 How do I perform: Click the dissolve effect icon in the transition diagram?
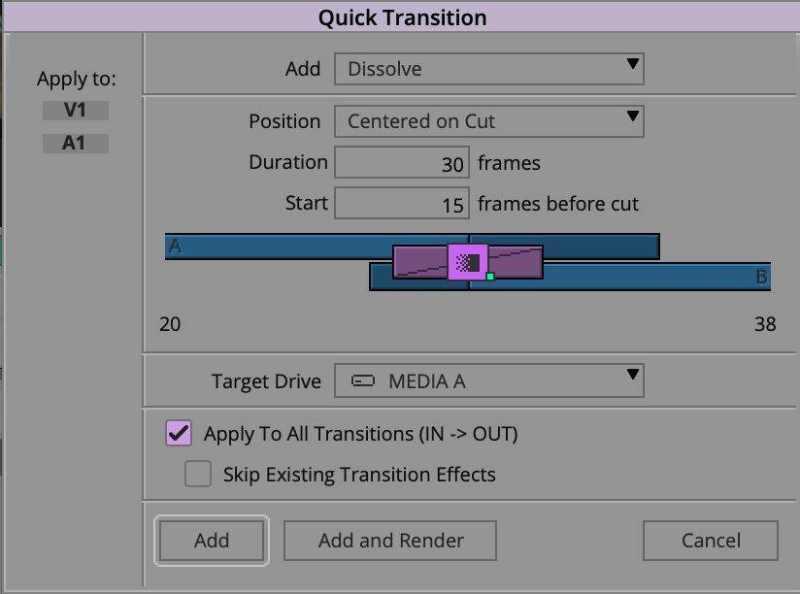(x=468, y=262)
